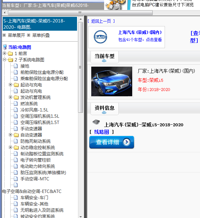Image resolution: width=200 pixels, height=218 pixels.
Task: Click the page icon beside 电动助力转向系统
Action: click(x=16, y=166)
